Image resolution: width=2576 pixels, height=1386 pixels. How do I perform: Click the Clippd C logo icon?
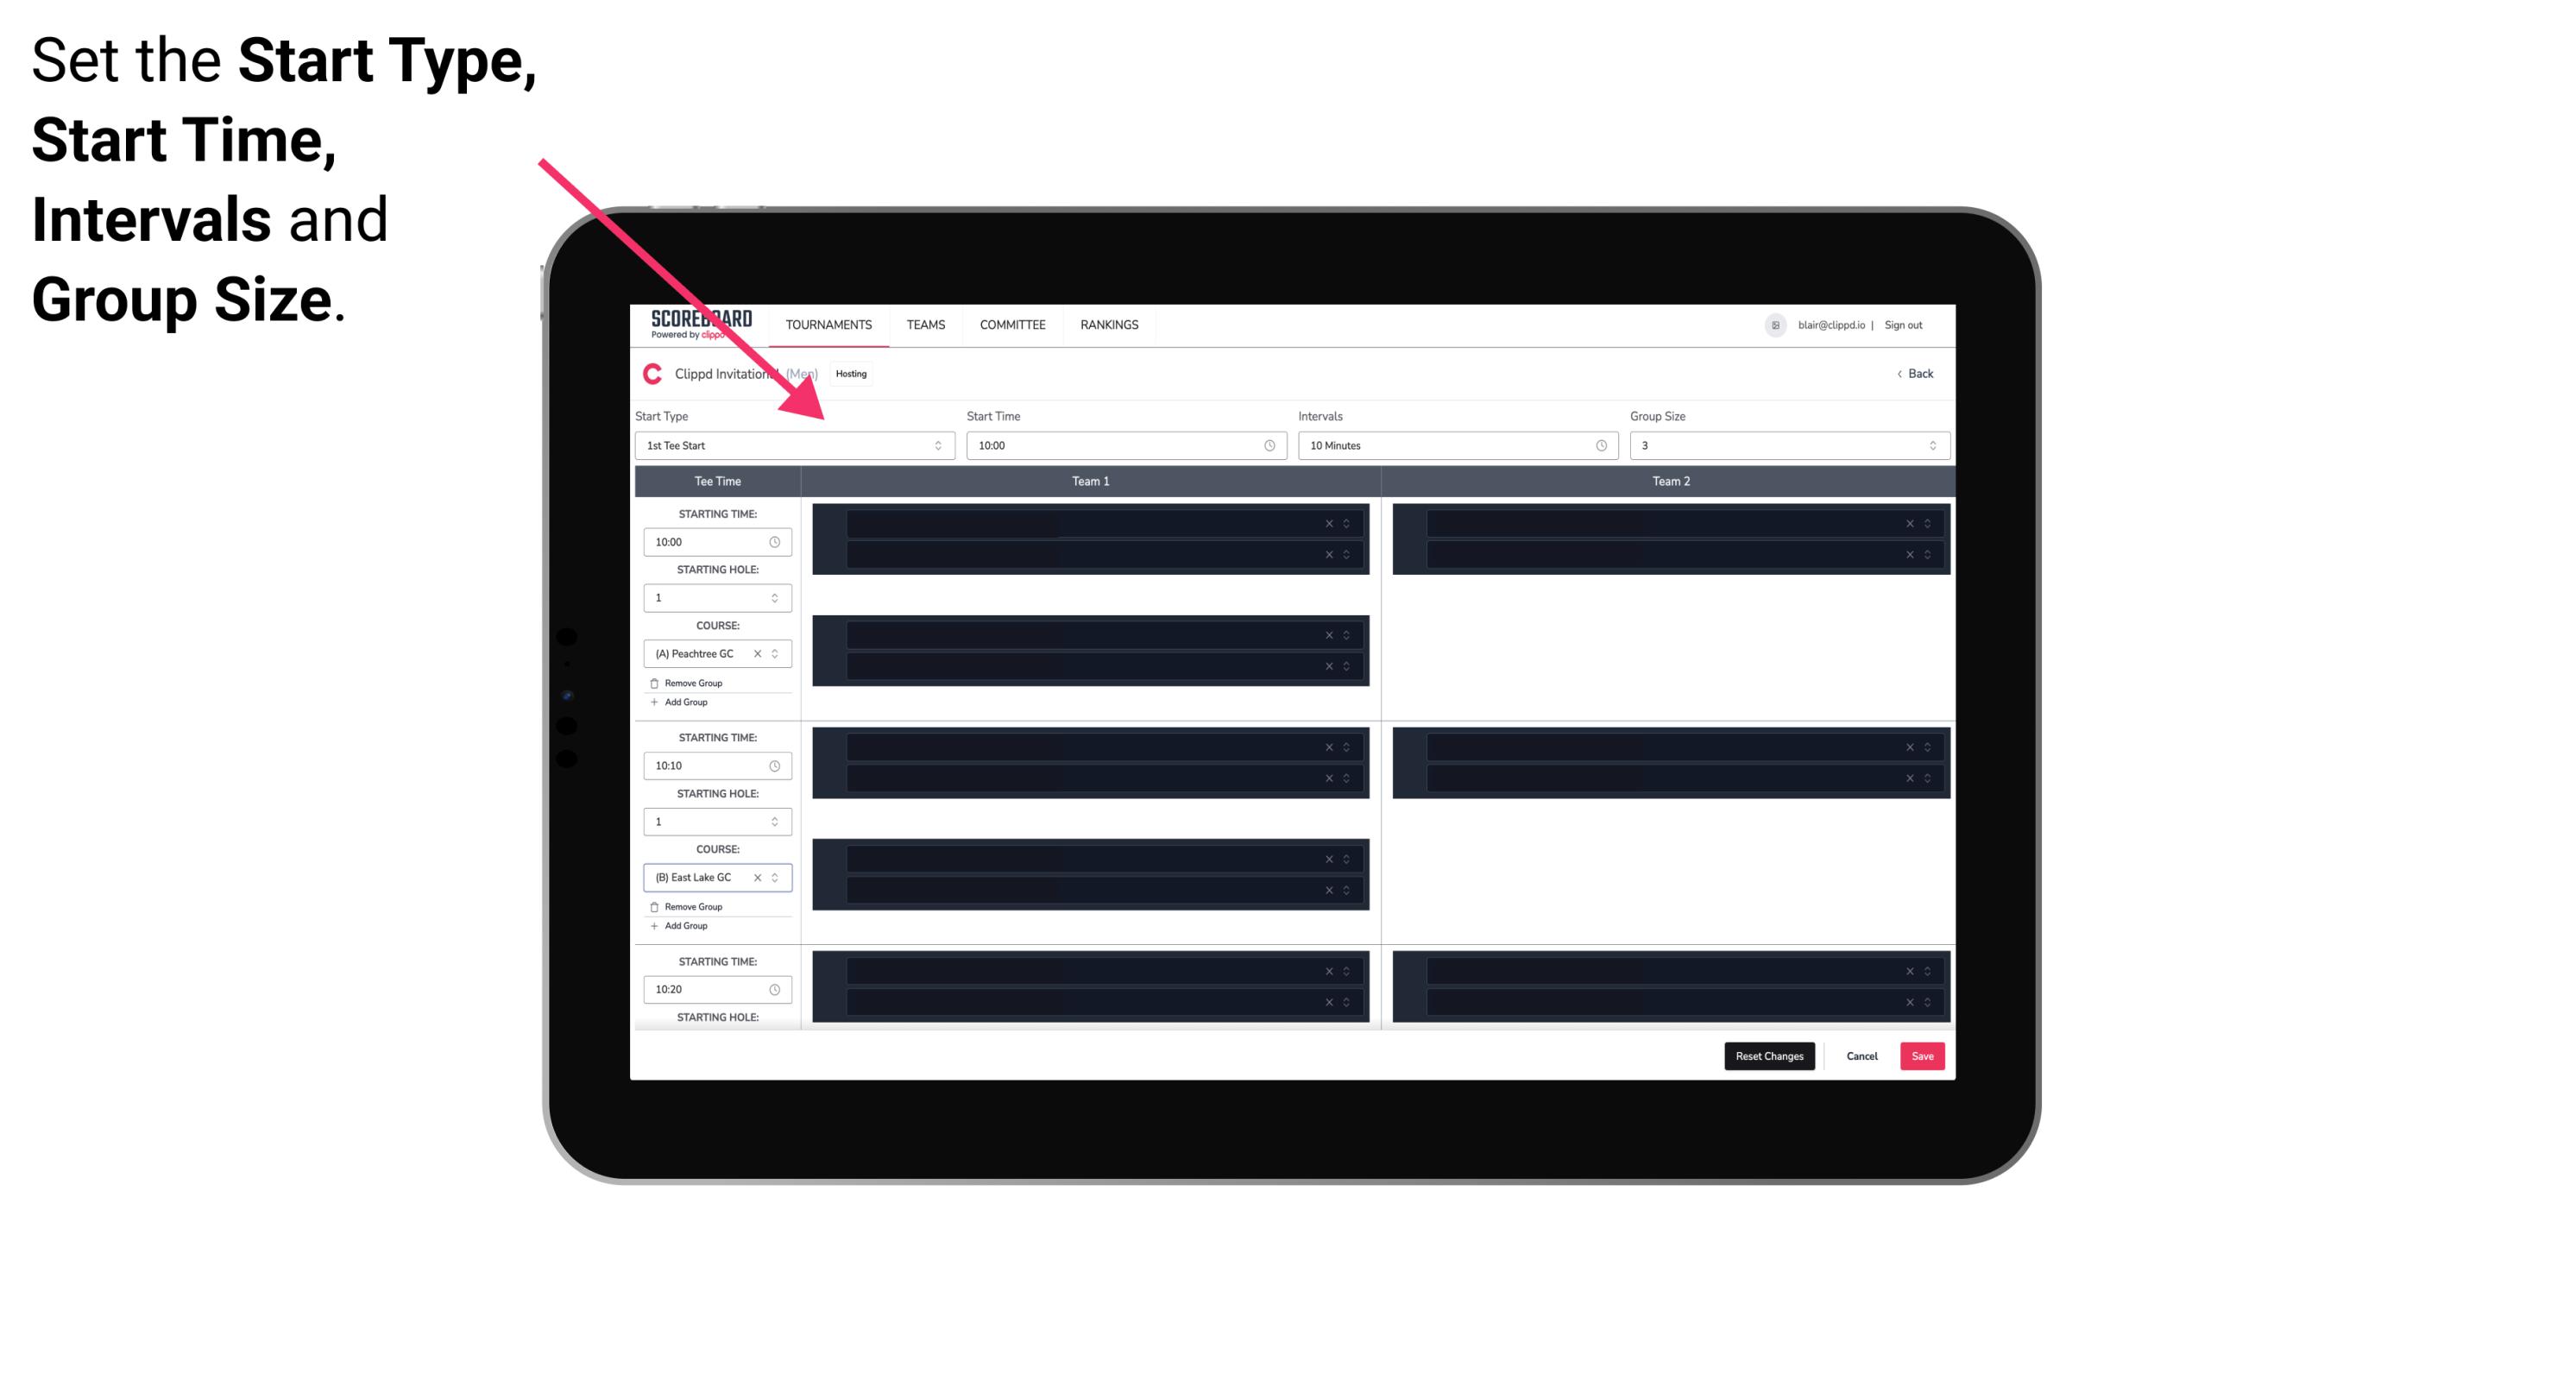(x=652, y=374)
